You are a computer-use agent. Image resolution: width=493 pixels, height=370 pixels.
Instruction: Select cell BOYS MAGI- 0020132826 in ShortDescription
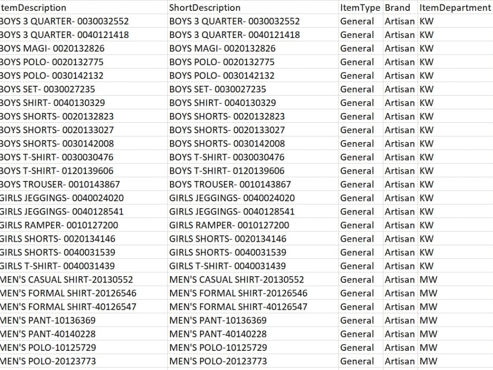(x=253, y=48)
